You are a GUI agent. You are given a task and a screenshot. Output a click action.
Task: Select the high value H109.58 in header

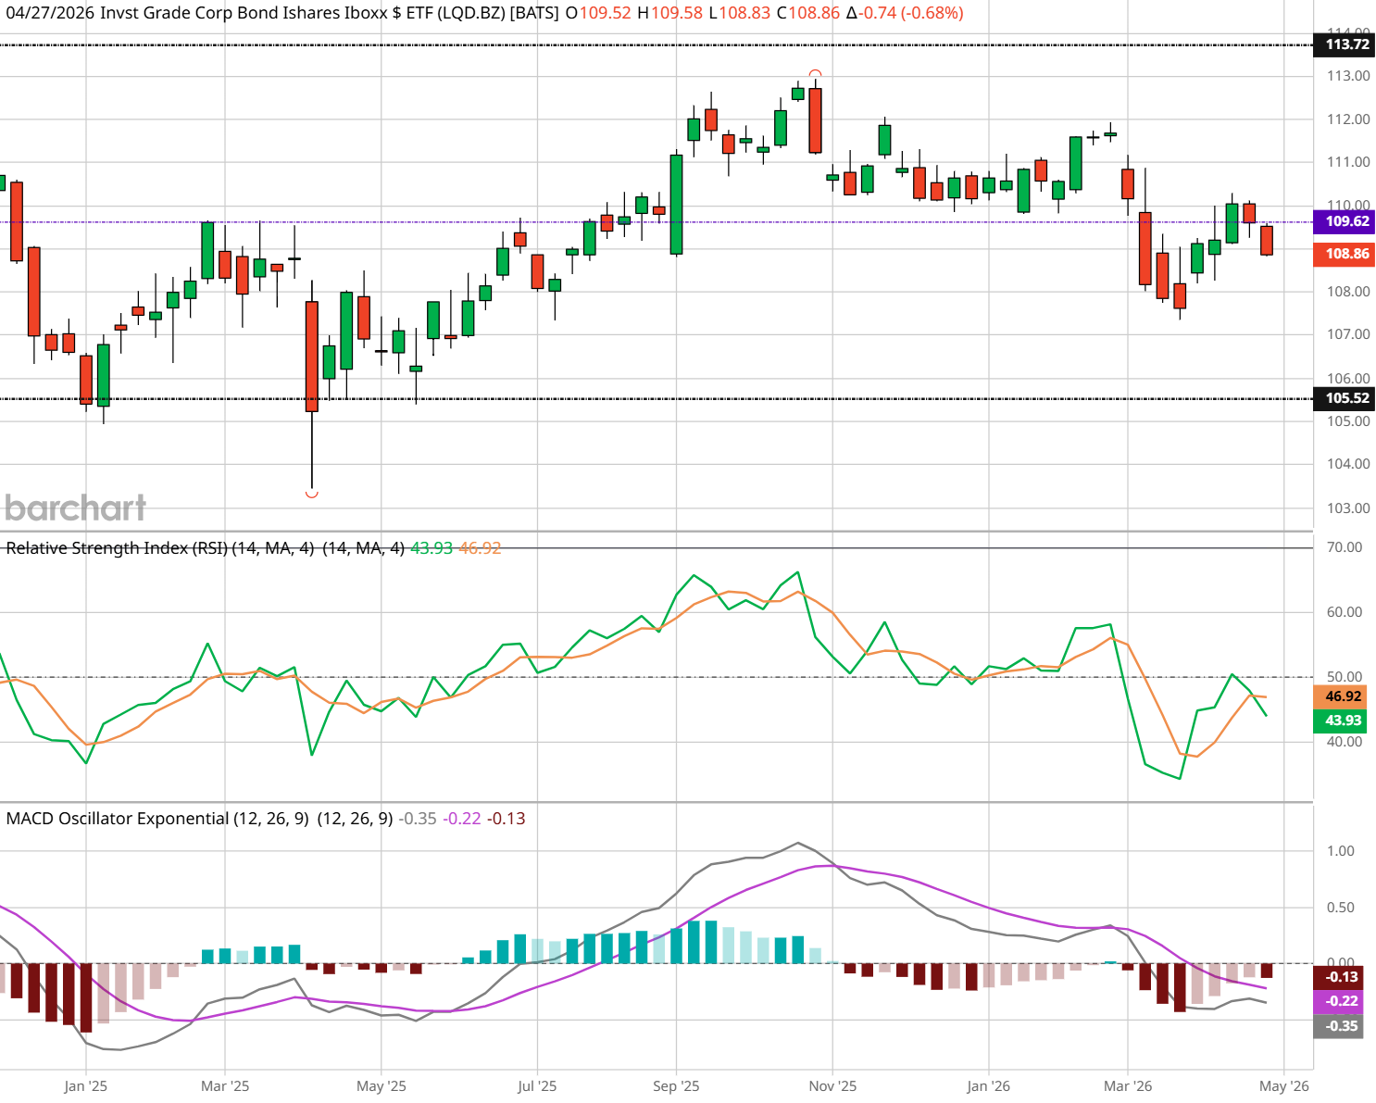(x=669, y=13)
